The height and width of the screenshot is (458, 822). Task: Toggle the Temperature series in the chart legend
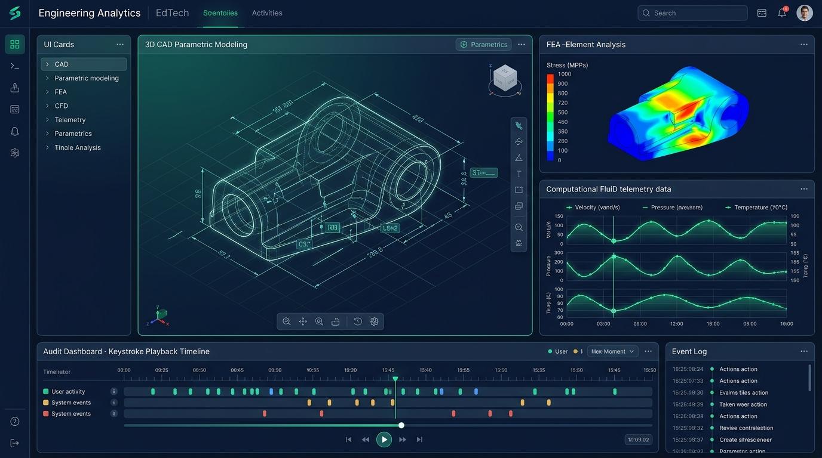tap(756, 208)
